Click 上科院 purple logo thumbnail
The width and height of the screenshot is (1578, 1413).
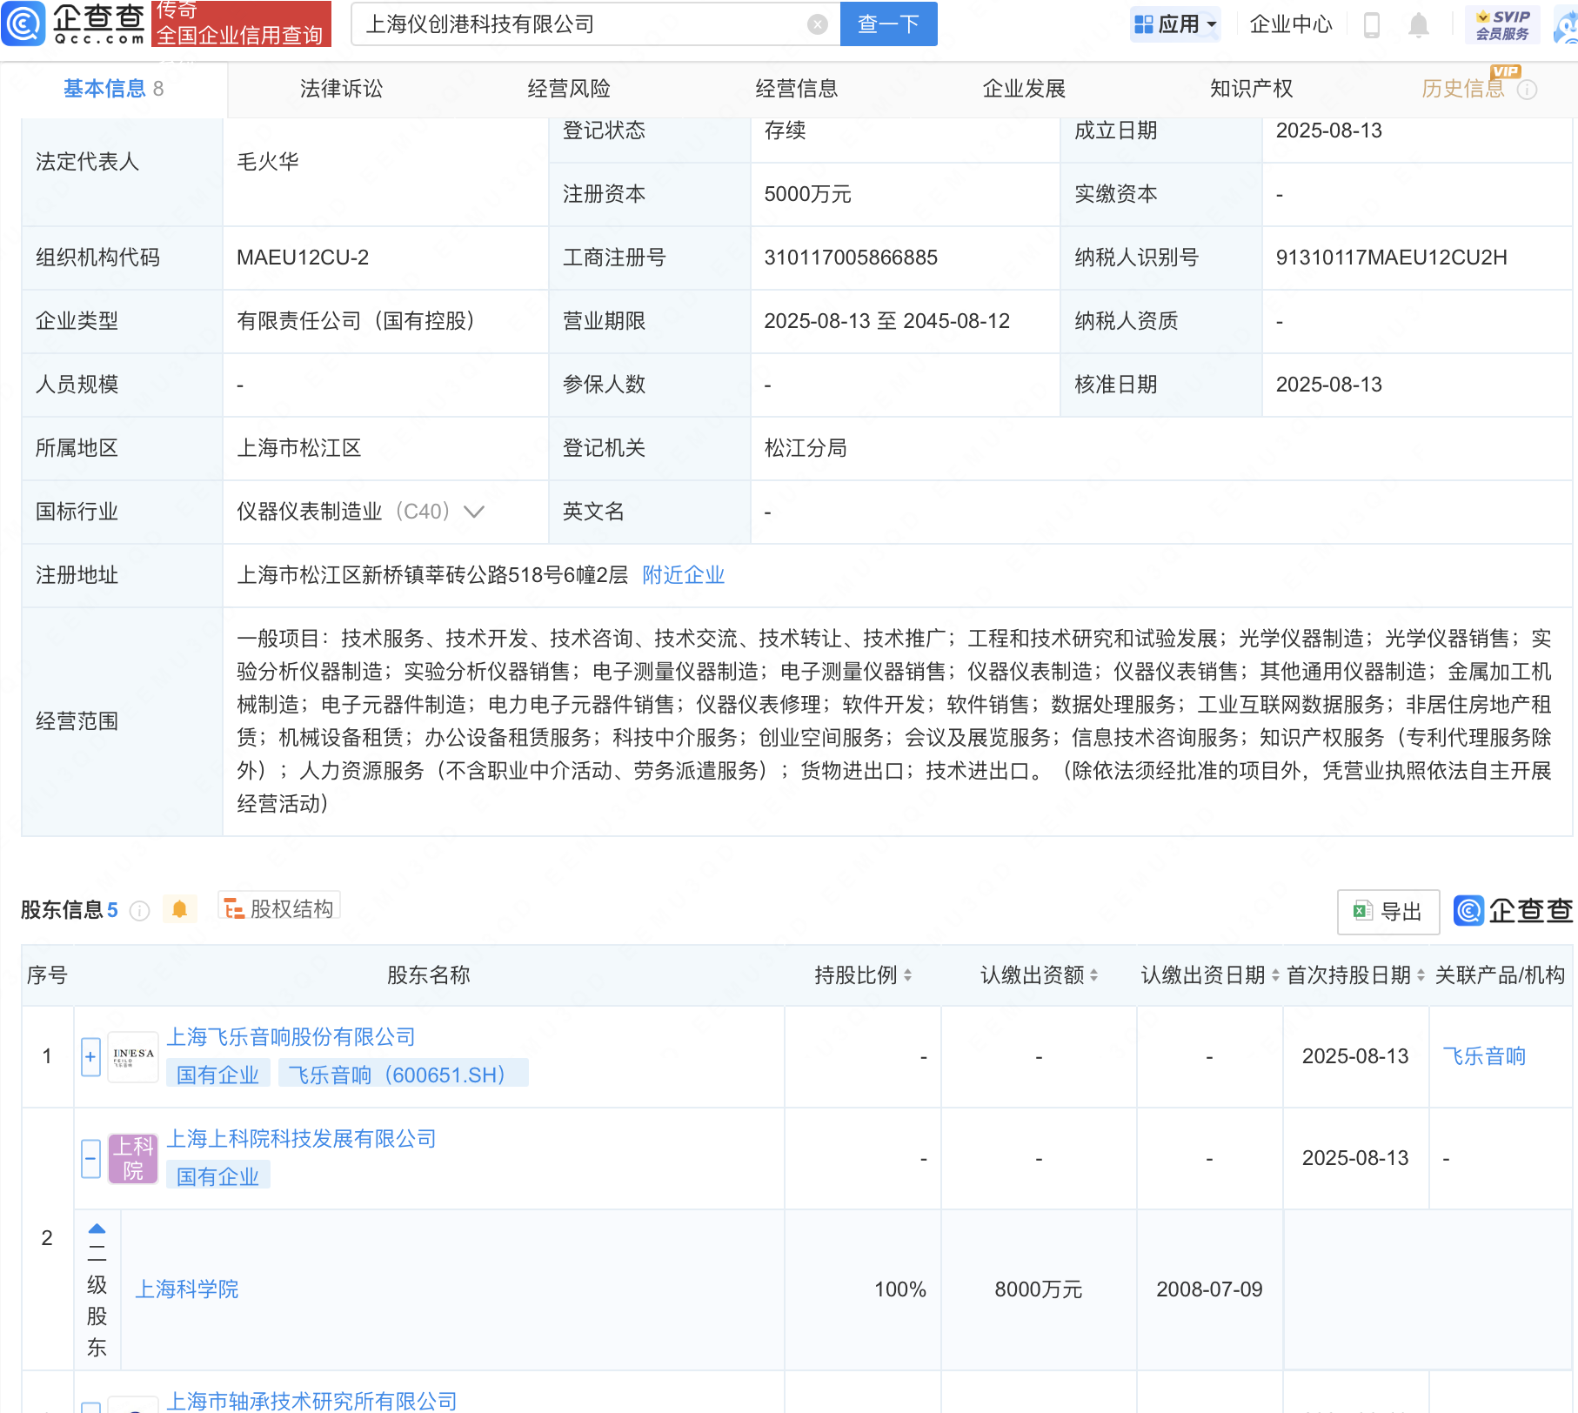pos(133,1159)
